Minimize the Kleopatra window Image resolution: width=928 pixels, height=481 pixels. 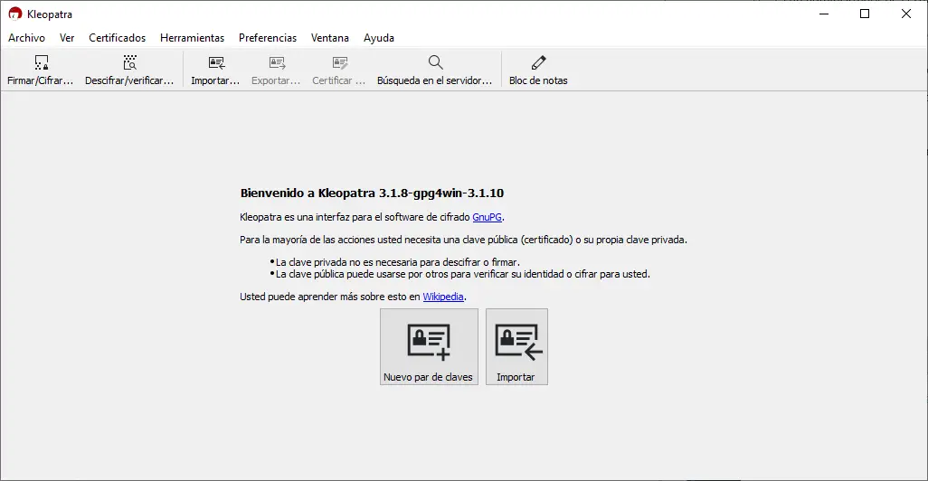coord(824,14)
